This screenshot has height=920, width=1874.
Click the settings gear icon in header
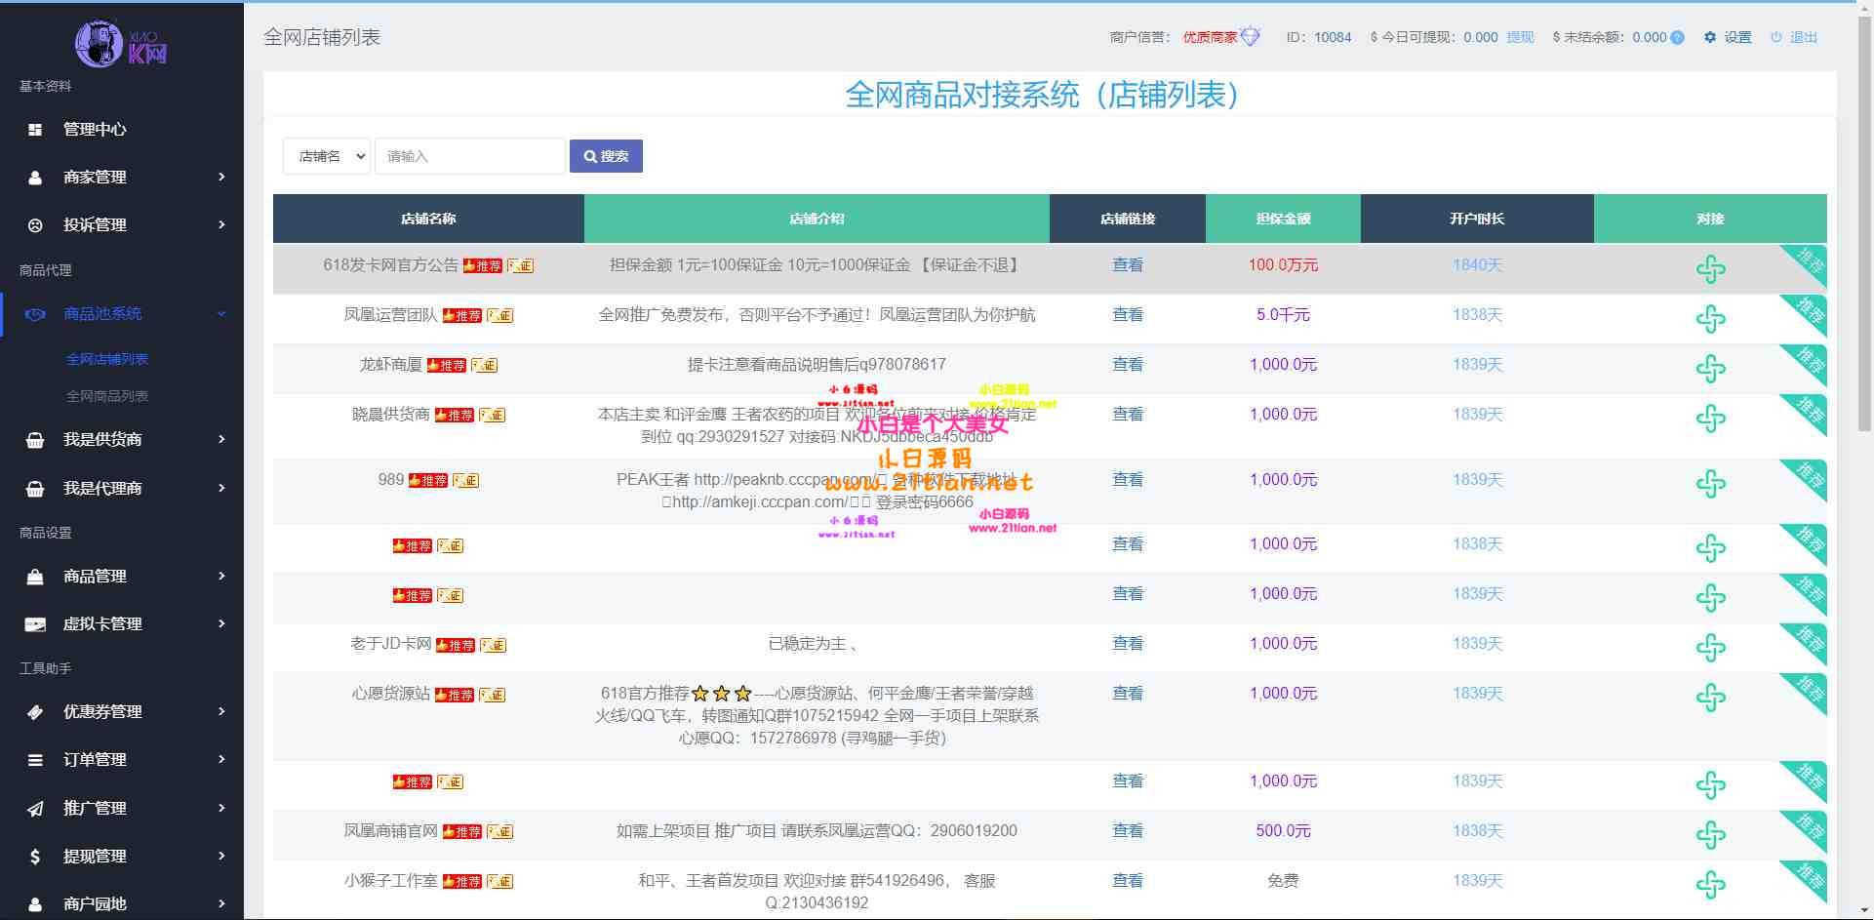(1709, 37)
